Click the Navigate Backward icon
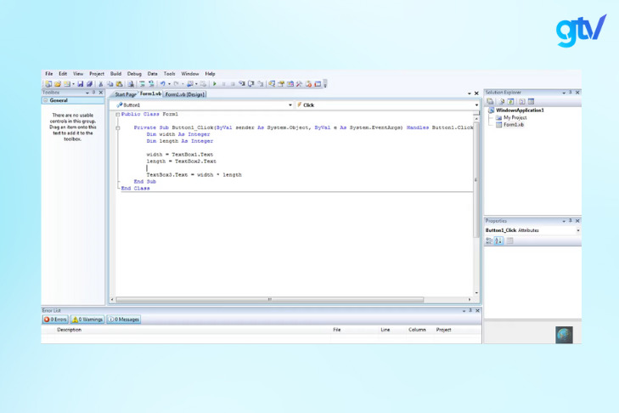The width and height of the screenshot is (619, 413). [190, 84]
